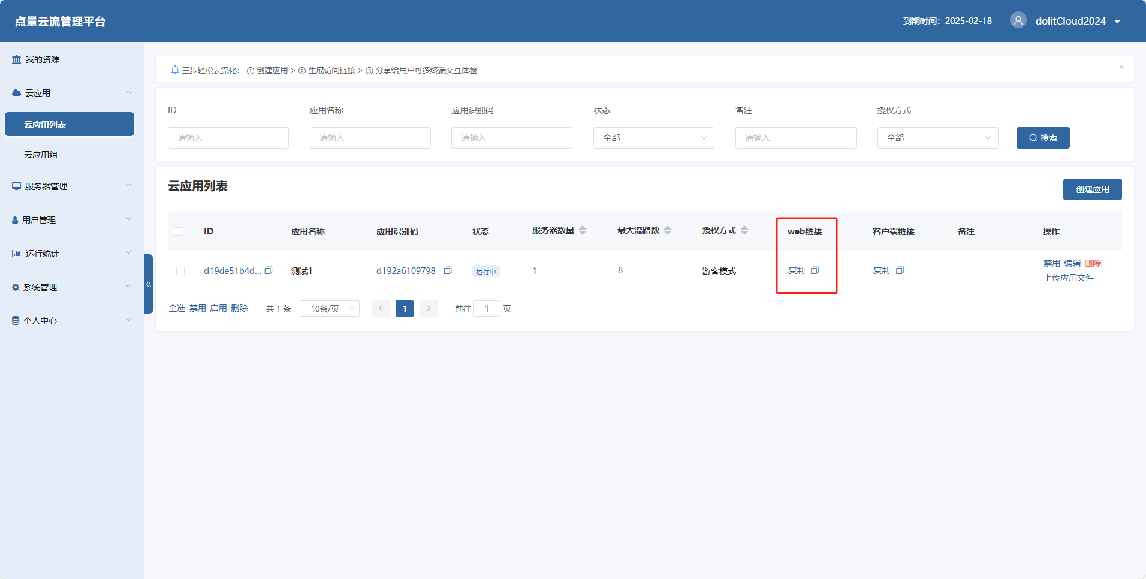Click the web link copy icon

815,270
